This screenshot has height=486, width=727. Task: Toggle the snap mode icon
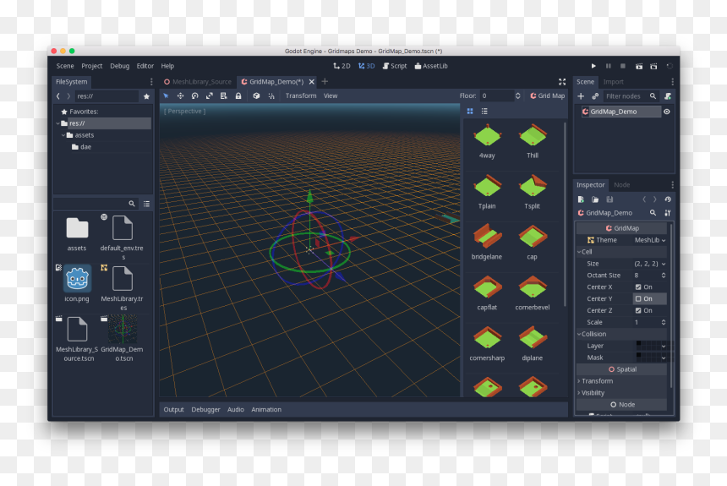(x=271, y=96)
